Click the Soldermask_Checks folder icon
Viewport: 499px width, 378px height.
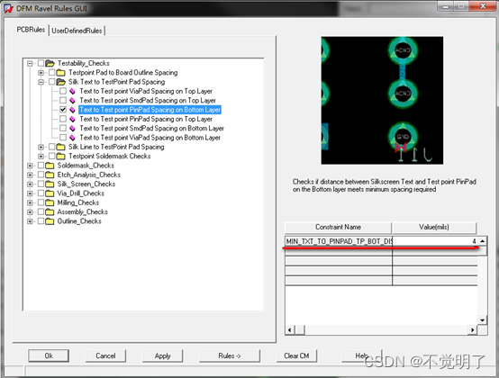click(50, 166)
